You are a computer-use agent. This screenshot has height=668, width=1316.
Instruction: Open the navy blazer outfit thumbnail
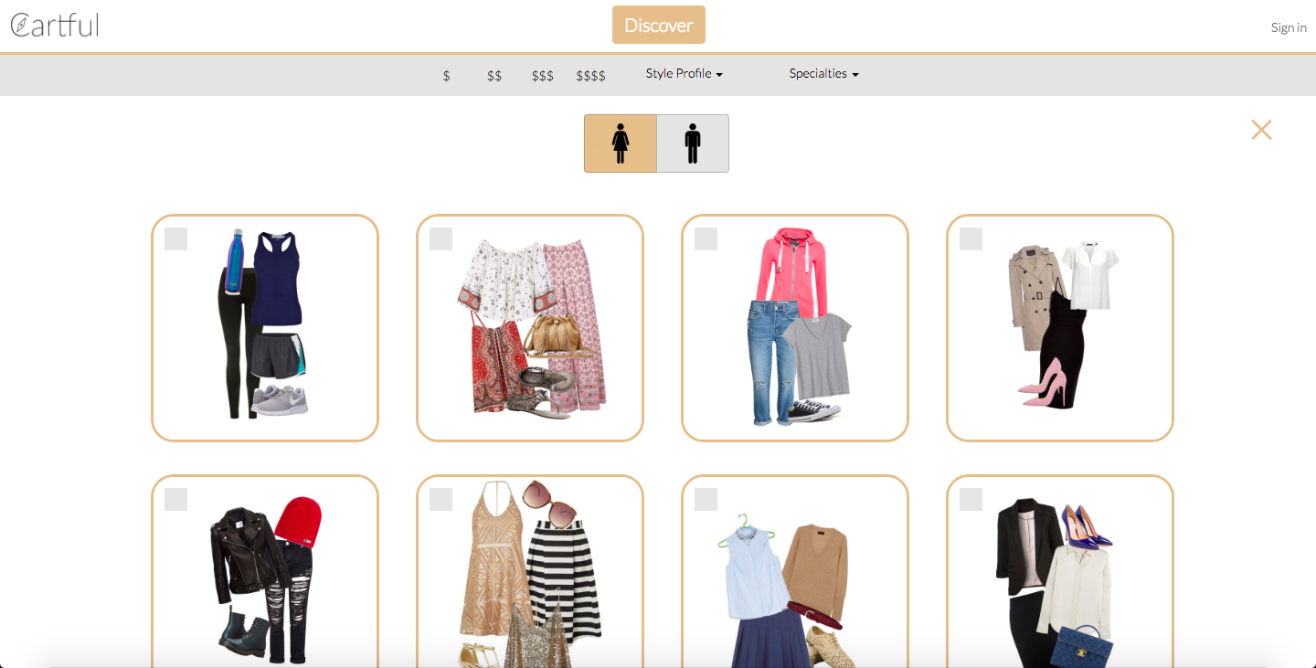point(1059,585)
